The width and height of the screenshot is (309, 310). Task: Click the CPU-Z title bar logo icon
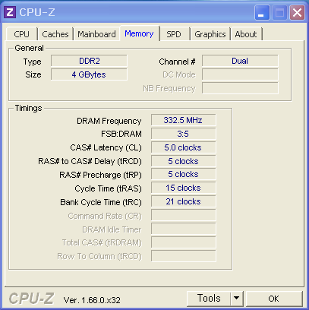10,12
